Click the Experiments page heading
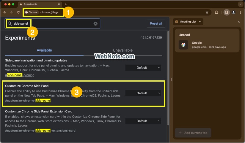This screenshot has width=245, height=143. pos(20,38)
